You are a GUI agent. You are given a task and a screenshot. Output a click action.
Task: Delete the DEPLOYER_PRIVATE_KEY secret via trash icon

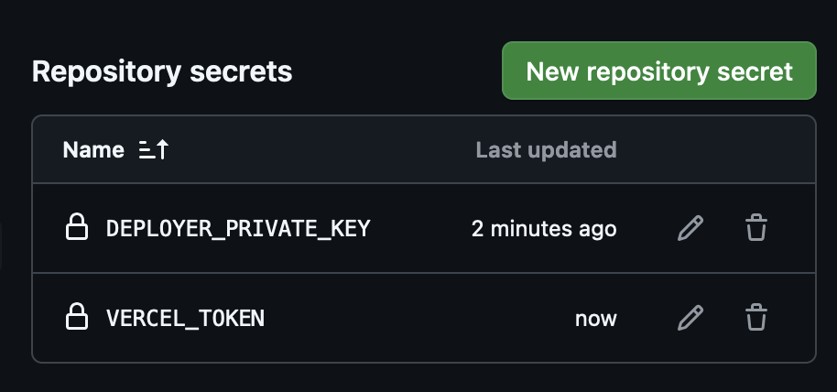[x=755, y=228]
